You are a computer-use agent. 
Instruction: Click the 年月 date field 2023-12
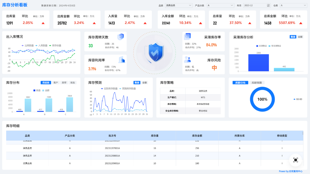coord(257,5)
